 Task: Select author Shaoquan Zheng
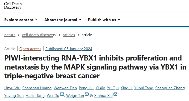pos(170,88)
